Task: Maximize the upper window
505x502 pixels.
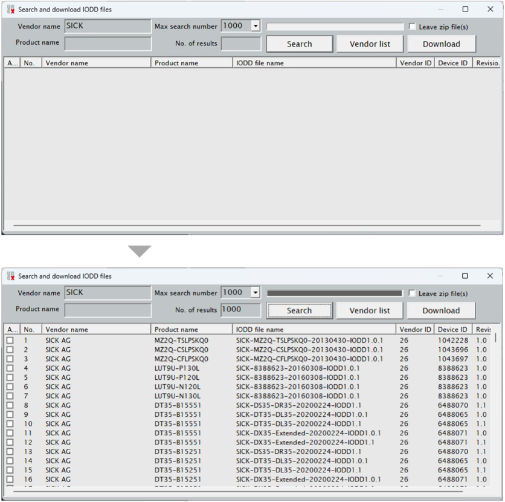Action: [465, 9]
